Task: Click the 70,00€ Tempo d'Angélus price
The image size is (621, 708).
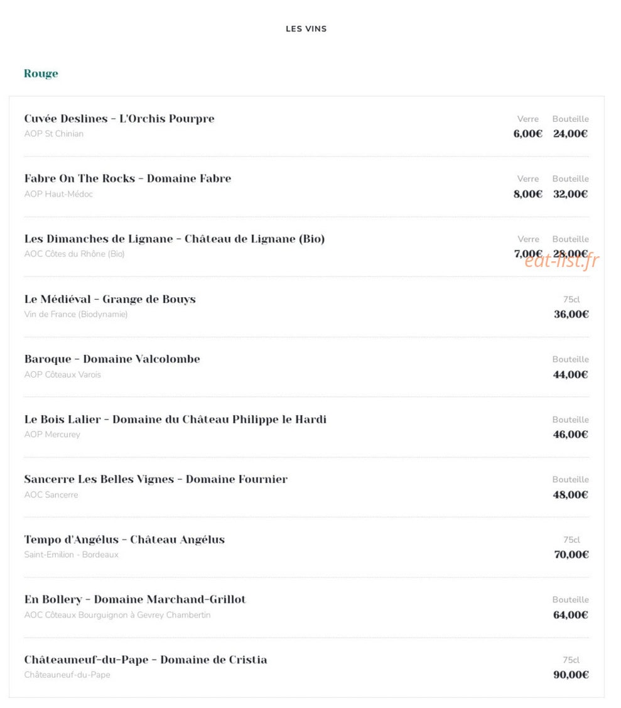Action: click(x=571, y=555)
